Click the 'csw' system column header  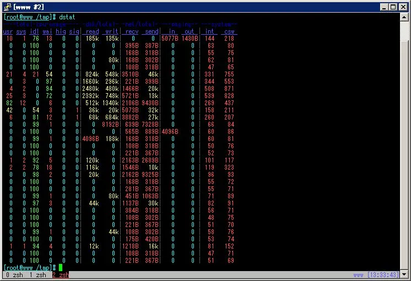click(x=229, y=31)
